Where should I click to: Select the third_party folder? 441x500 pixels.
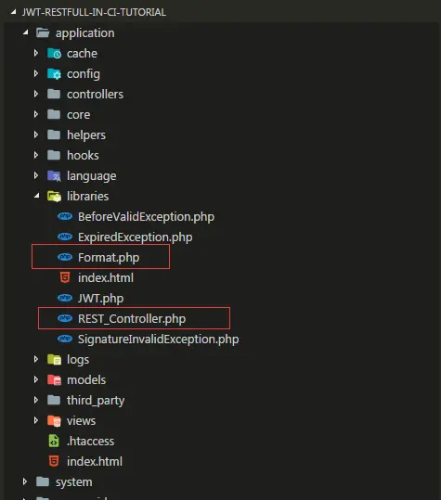pyautogui.click(x=96, y=400)
